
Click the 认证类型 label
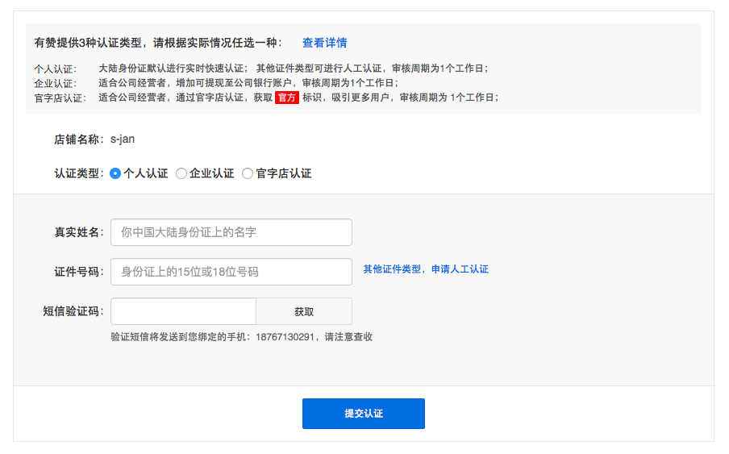tap(79, 173)
